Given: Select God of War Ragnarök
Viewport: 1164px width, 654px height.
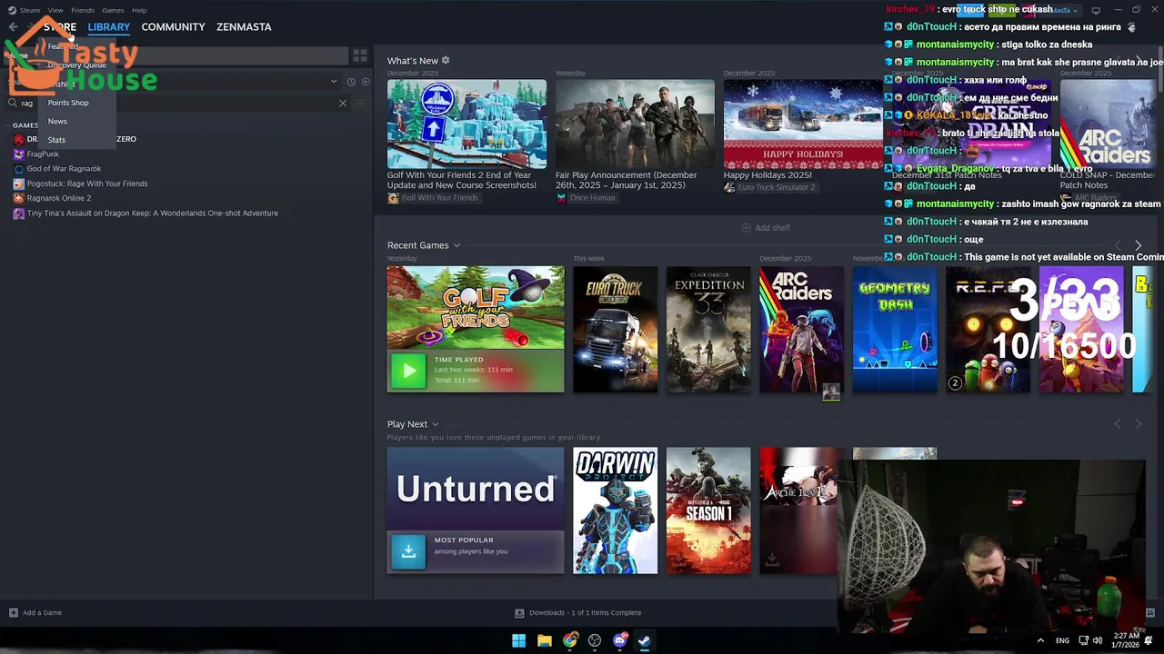Looking at the screenshot, I should (x=64, y=169).
